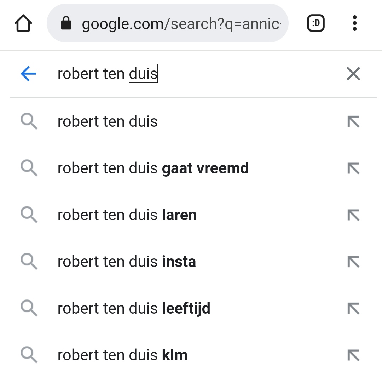Tap the google.com URL address bar
This screenshot has width=382, height=377.
(168, 23)
